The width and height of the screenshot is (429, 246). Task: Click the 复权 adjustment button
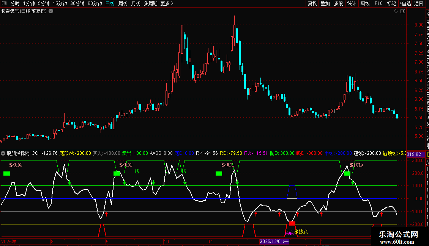point(312,3)
